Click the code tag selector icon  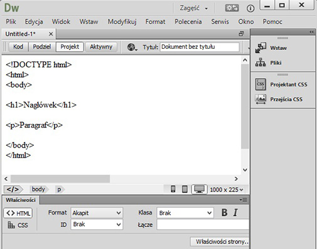tap(13, 190)
